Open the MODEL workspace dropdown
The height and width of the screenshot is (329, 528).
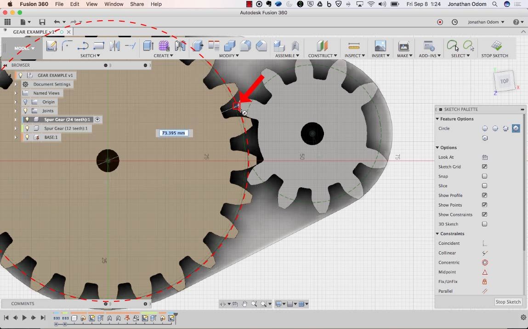(x=24, y=48)
